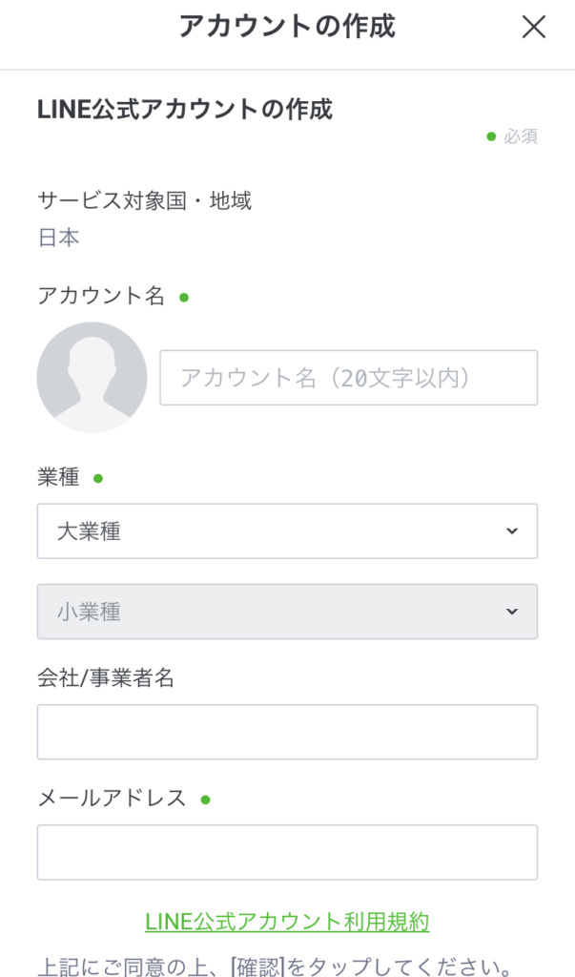Click the green required dot beside 業種

coord(98,478)
